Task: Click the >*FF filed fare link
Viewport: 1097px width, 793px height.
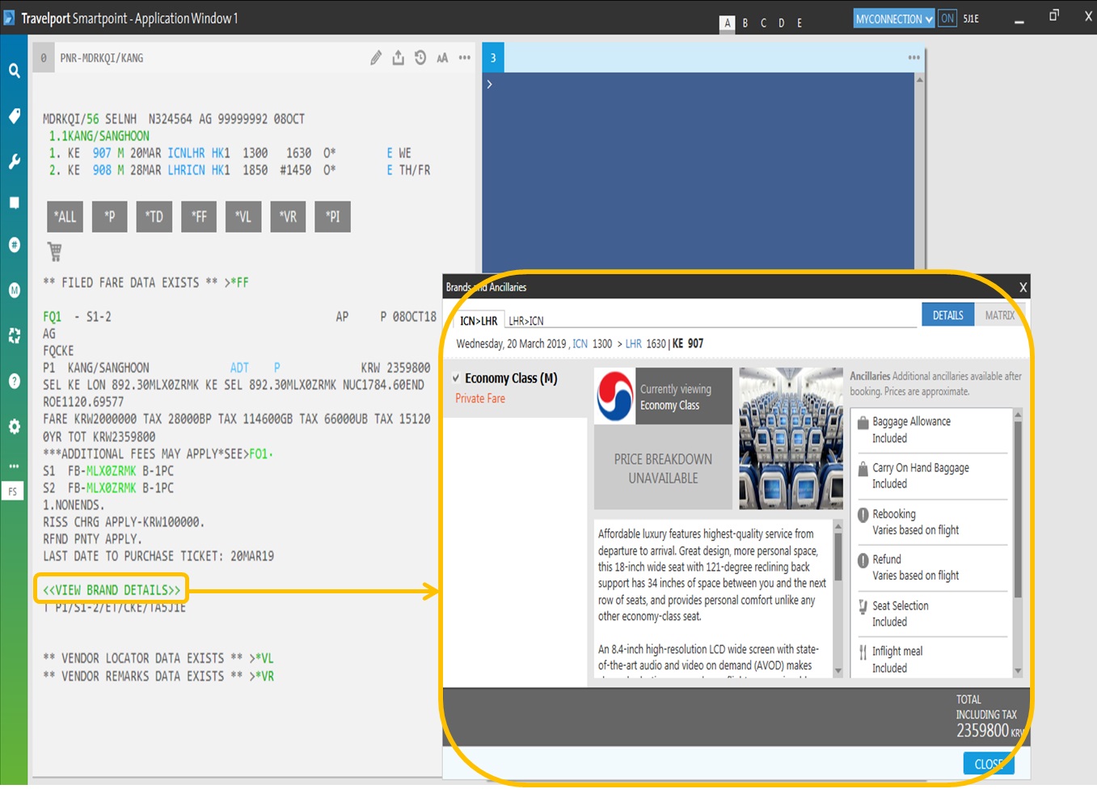Action: (237, 282)
